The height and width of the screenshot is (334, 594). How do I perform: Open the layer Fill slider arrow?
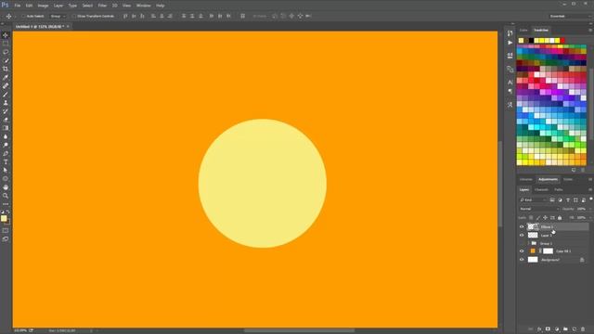pyautogui.click(x=590, y=218)
